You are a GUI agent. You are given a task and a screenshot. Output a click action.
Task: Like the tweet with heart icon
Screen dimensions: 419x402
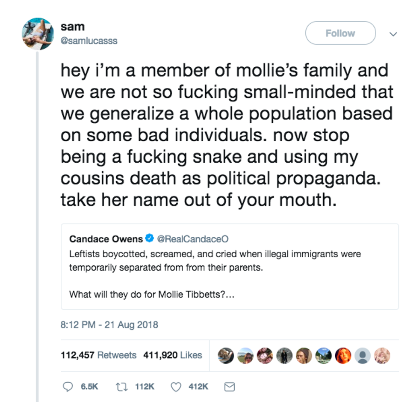click(x=176, y=387)
